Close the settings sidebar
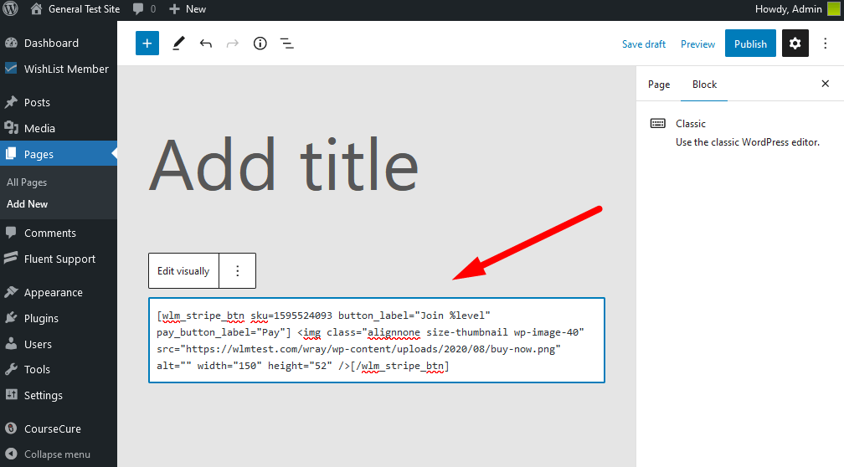 [826, 84]
